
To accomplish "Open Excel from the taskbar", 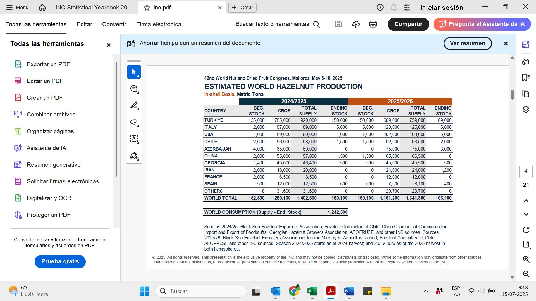I will (312, 291).
